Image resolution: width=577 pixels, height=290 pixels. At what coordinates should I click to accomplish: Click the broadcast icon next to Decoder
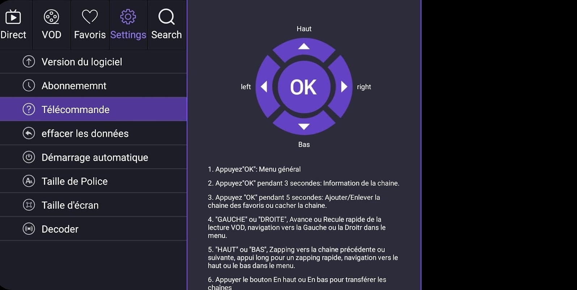pos(29,229)
